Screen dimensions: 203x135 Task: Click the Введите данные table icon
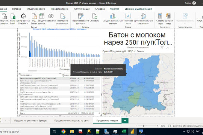(42, 16)
